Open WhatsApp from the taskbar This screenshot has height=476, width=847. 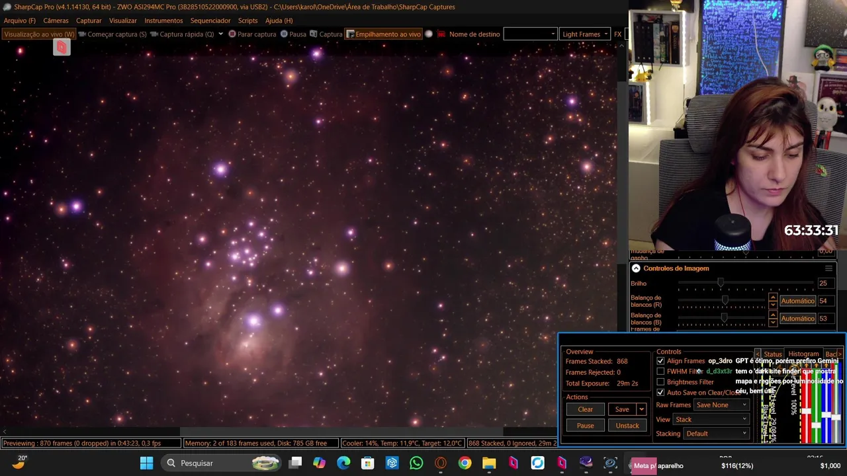coord(416,463)
